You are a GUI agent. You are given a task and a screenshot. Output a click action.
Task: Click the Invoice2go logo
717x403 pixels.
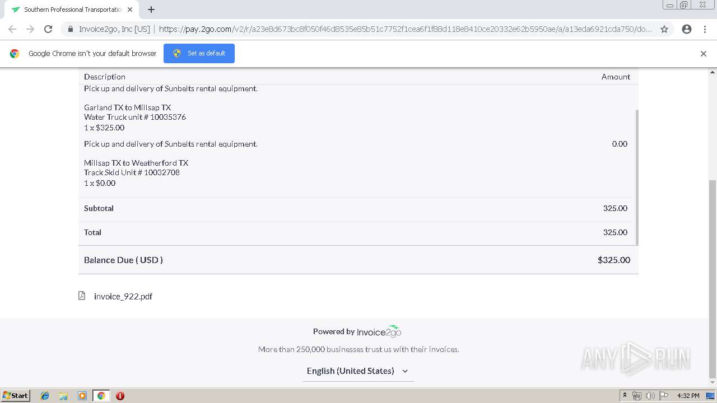coord(379,331)
